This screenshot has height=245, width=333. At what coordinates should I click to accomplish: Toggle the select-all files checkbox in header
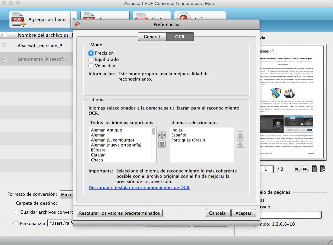tap(4, 35)
